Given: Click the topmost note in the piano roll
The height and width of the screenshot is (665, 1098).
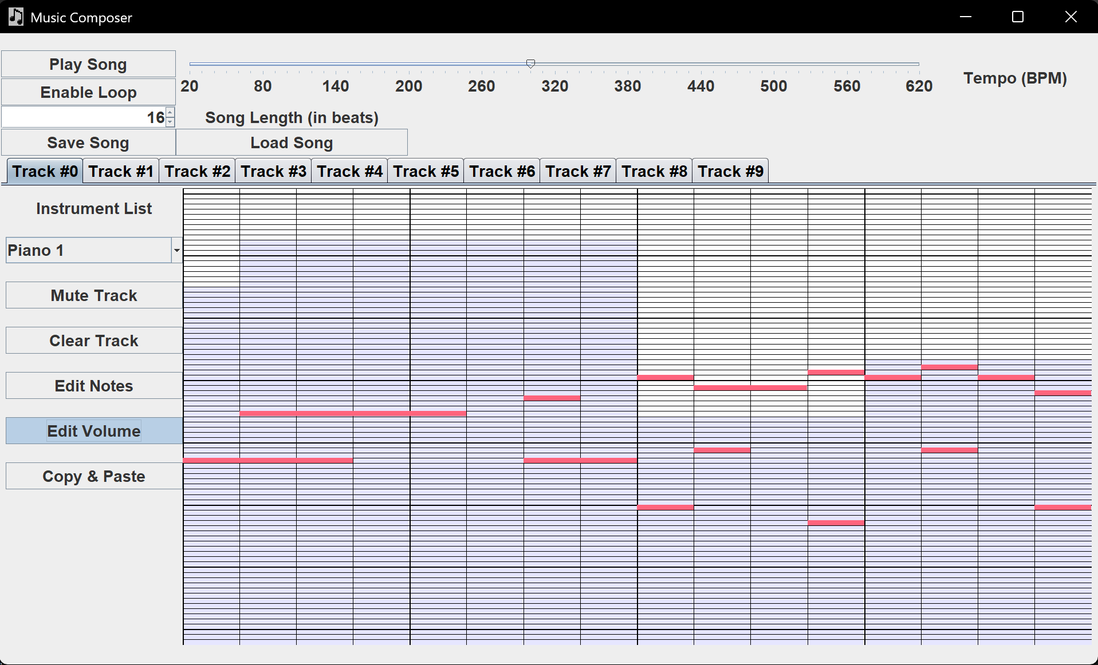Looking at the screenshot, I should coord(949,367).
